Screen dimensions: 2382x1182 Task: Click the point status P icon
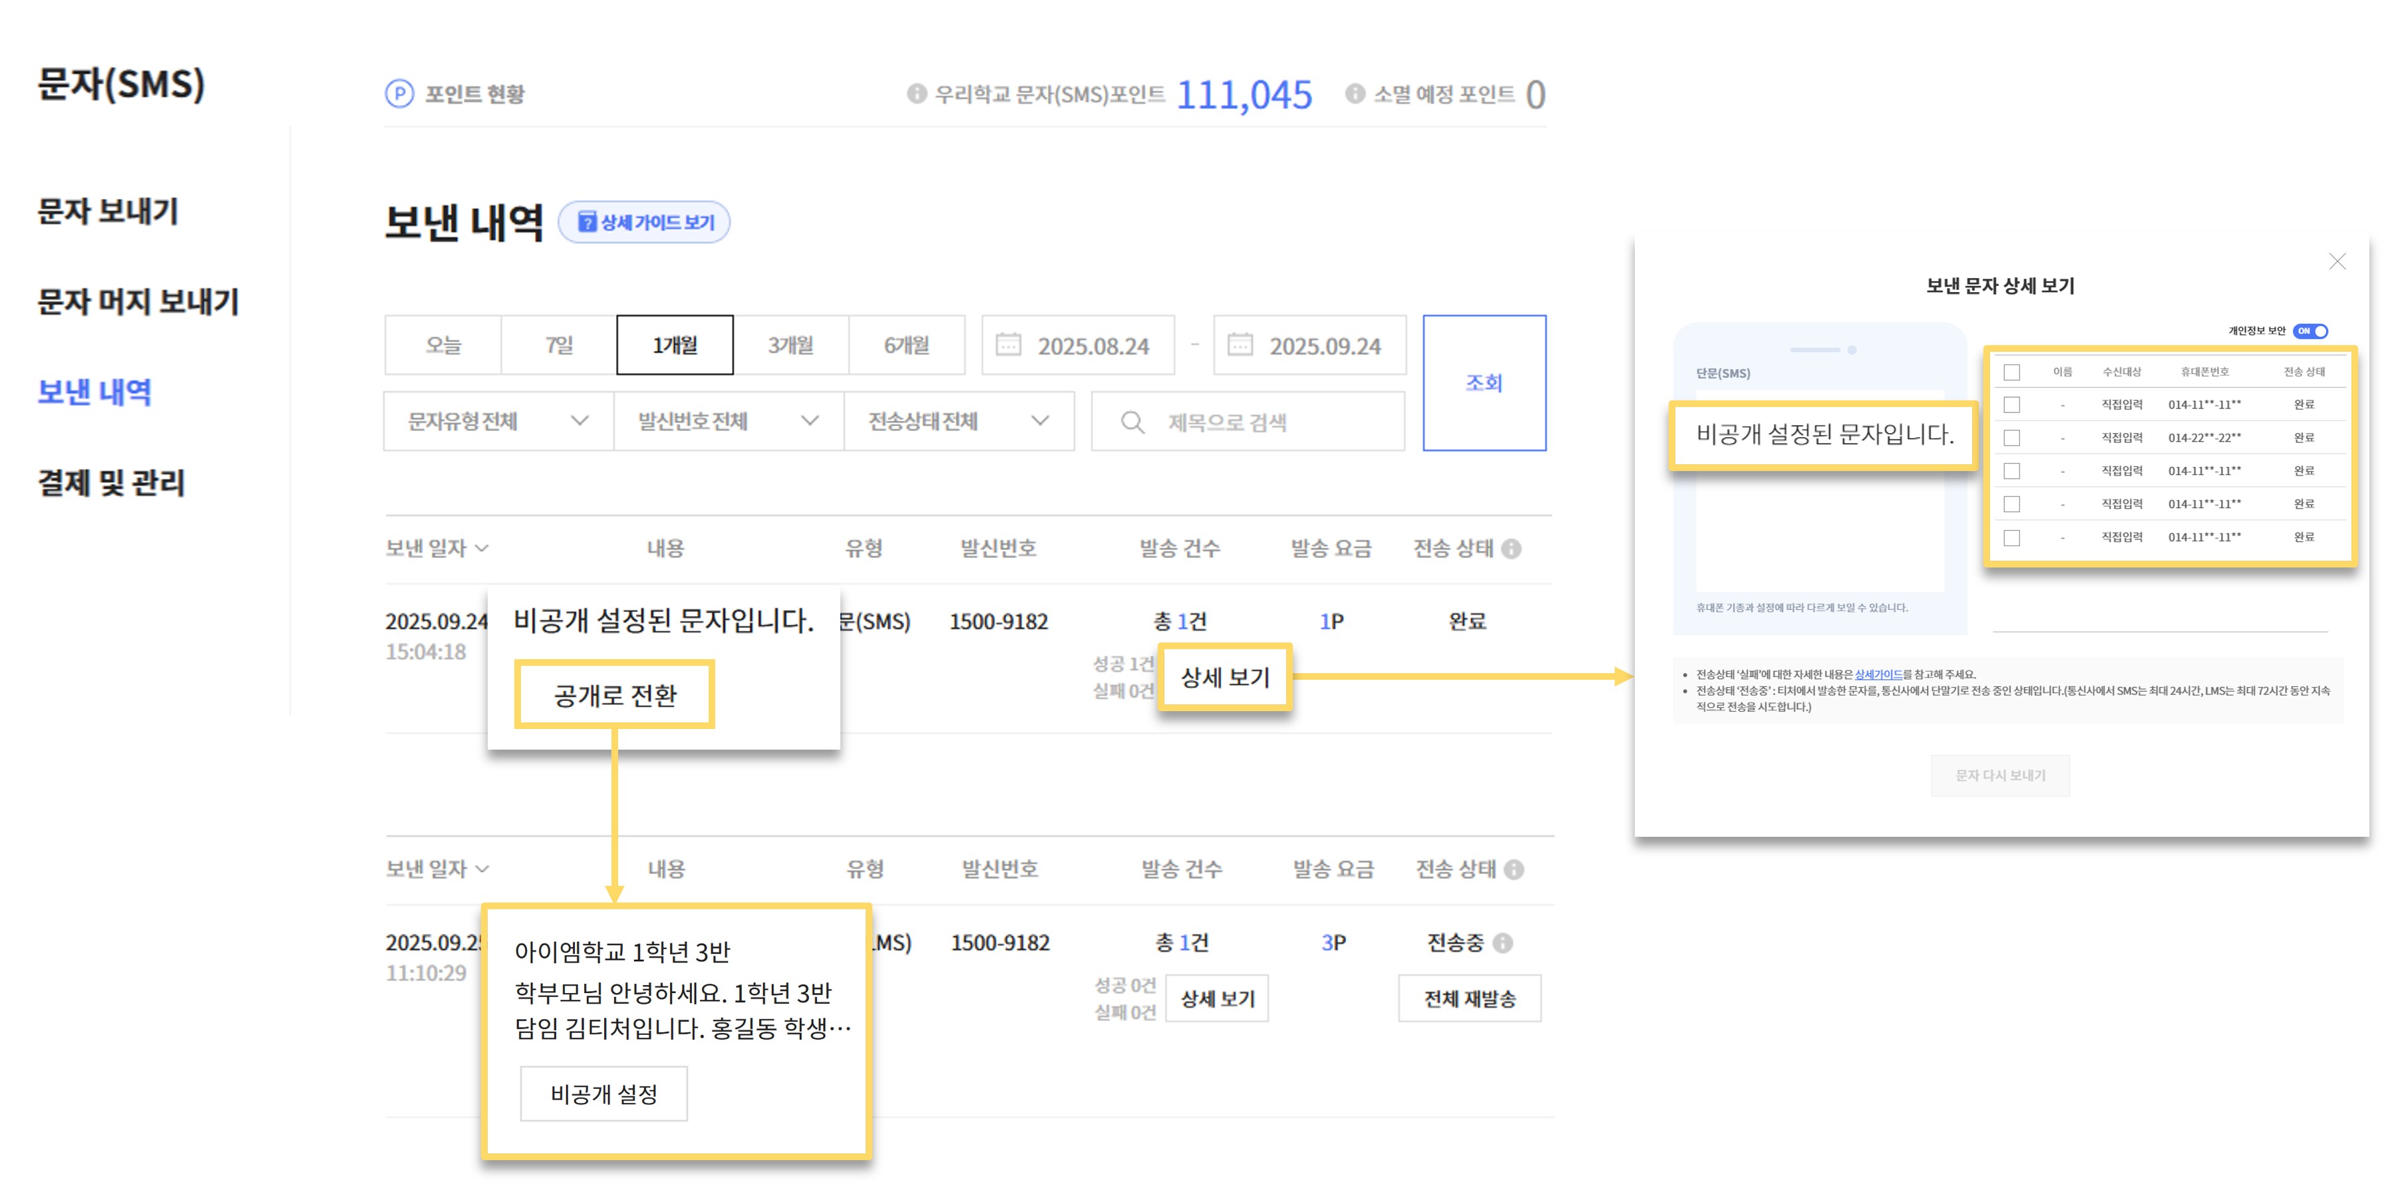(x=399, y=93)
